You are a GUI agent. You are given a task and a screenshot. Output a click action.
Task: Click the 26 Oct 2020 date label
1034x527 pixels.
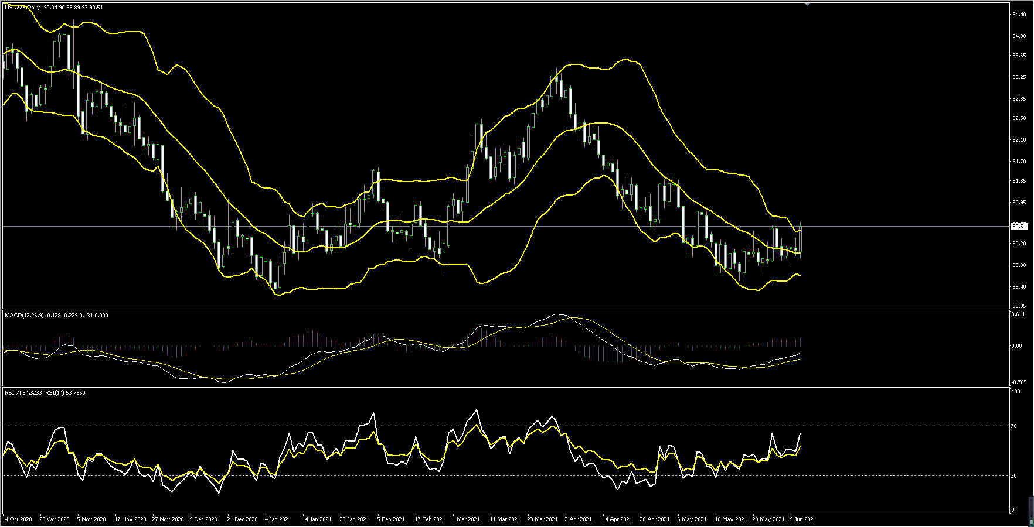tap(55, 519)
